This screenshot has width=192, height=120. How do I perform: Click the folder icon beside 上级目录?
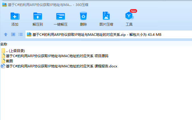[3, 51]
